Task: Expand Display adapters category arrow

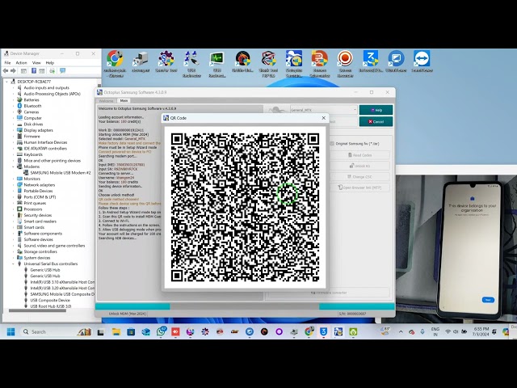Action: [x=14, y=130]
